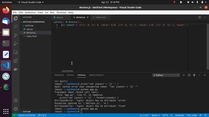The height and width of the screenshot is (117, 209).
Task: Open the Run menu
Action: coord(52,12)
